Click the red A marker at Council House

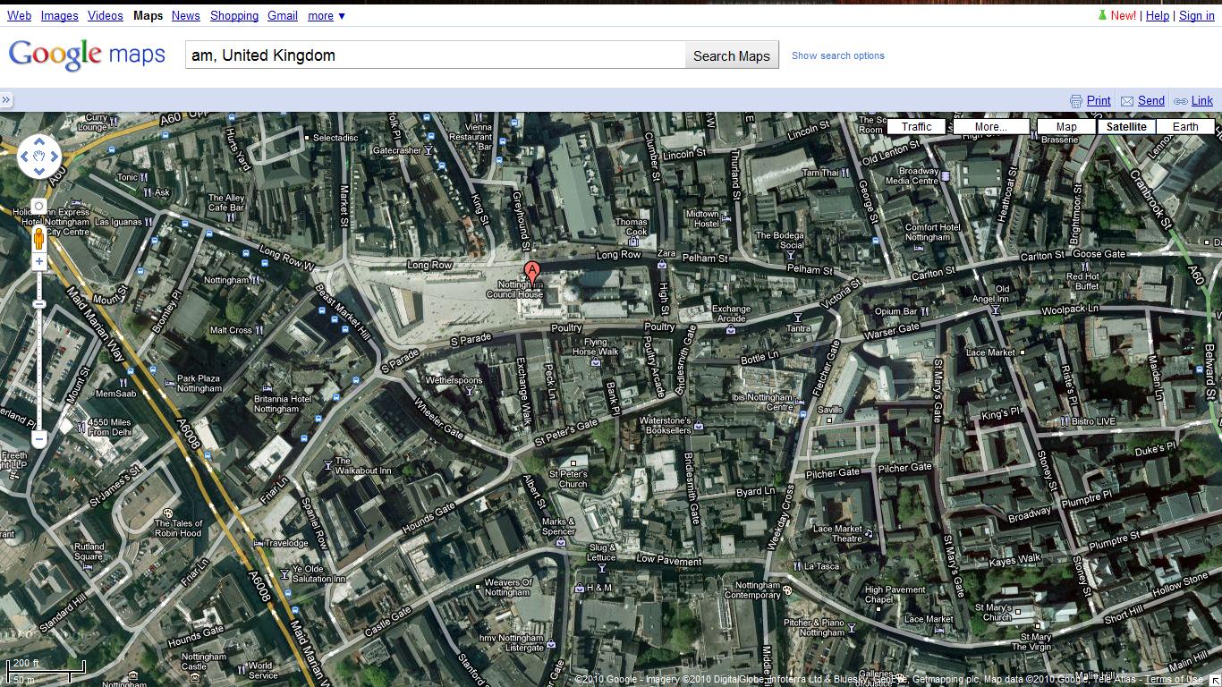point(532,275)
